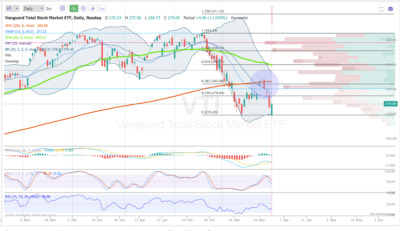The height and width of the screenshot is (231, 400).
Task: Take a chart snapshot with the camera icon
Action: click(x=391, y=9)
